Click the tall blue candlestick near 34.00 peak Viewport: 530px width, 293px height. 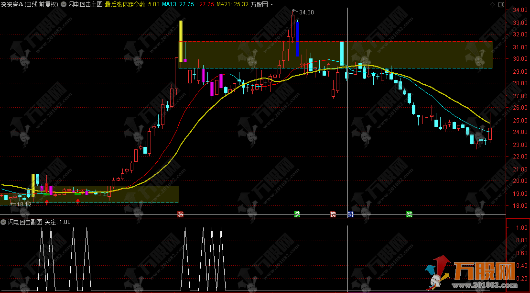pyautogui.click(x=297, y=39)
